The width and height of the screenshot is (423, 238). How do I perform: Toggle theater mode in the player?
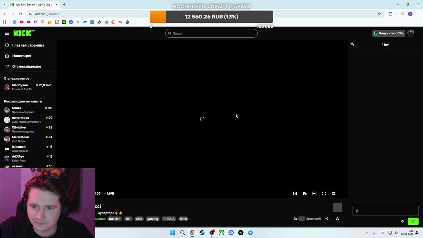click(x=314, y=193)
